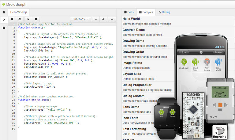Increase font size with plus button

(103, 19)
